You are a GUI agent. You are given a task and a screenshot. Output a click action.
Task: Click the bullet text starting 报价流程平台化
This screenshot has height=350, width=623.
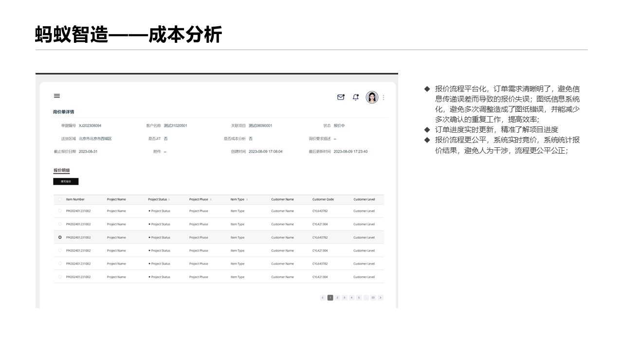(x=507, y=104)
